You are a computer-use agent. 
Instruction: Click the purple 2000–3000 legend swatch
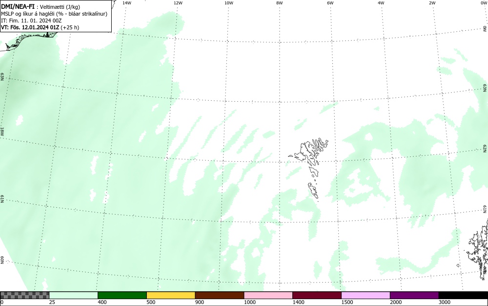coord(414,295)
